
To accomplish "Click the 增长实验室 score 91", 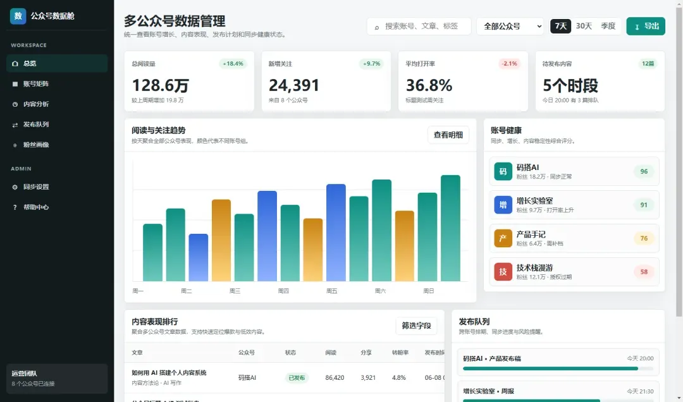I will pyautogui.click(x=644, y=205).
